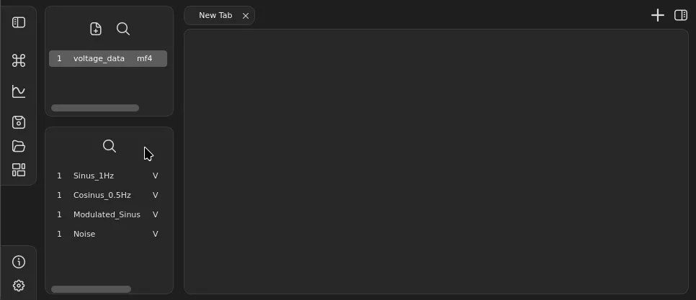696x300 pixels.
Task: Open the settings gear
Action: [x=19, y=286]
